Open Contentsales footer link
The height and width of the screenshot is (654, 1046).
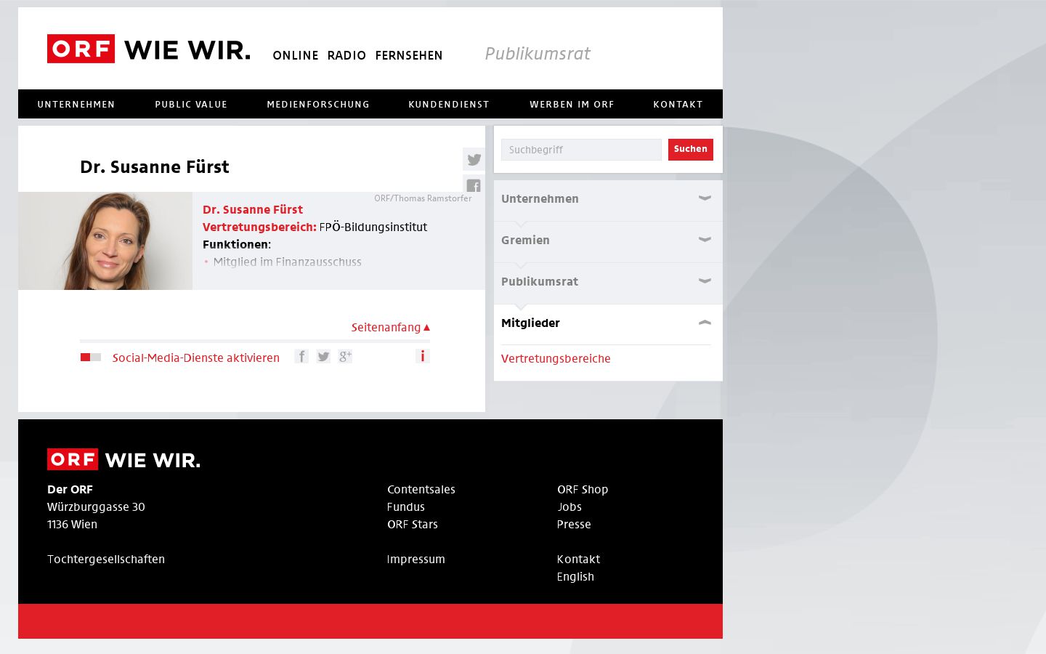coord(421,489)
